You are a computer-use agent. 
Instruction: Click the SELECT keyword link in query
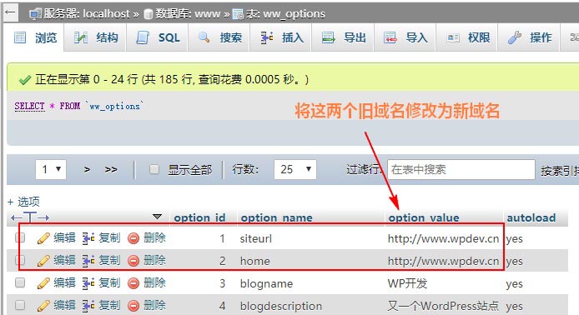coord(29,106)
